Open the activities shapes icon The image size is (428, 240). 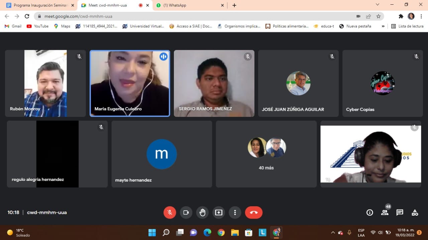415,212
